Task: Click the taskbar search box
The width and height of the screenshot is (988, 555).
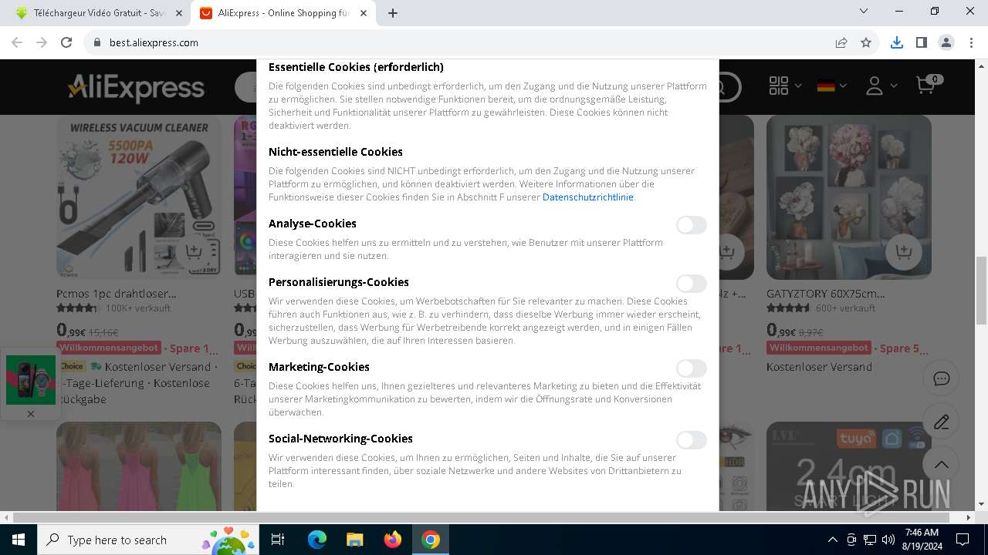Action: (148, 540)
